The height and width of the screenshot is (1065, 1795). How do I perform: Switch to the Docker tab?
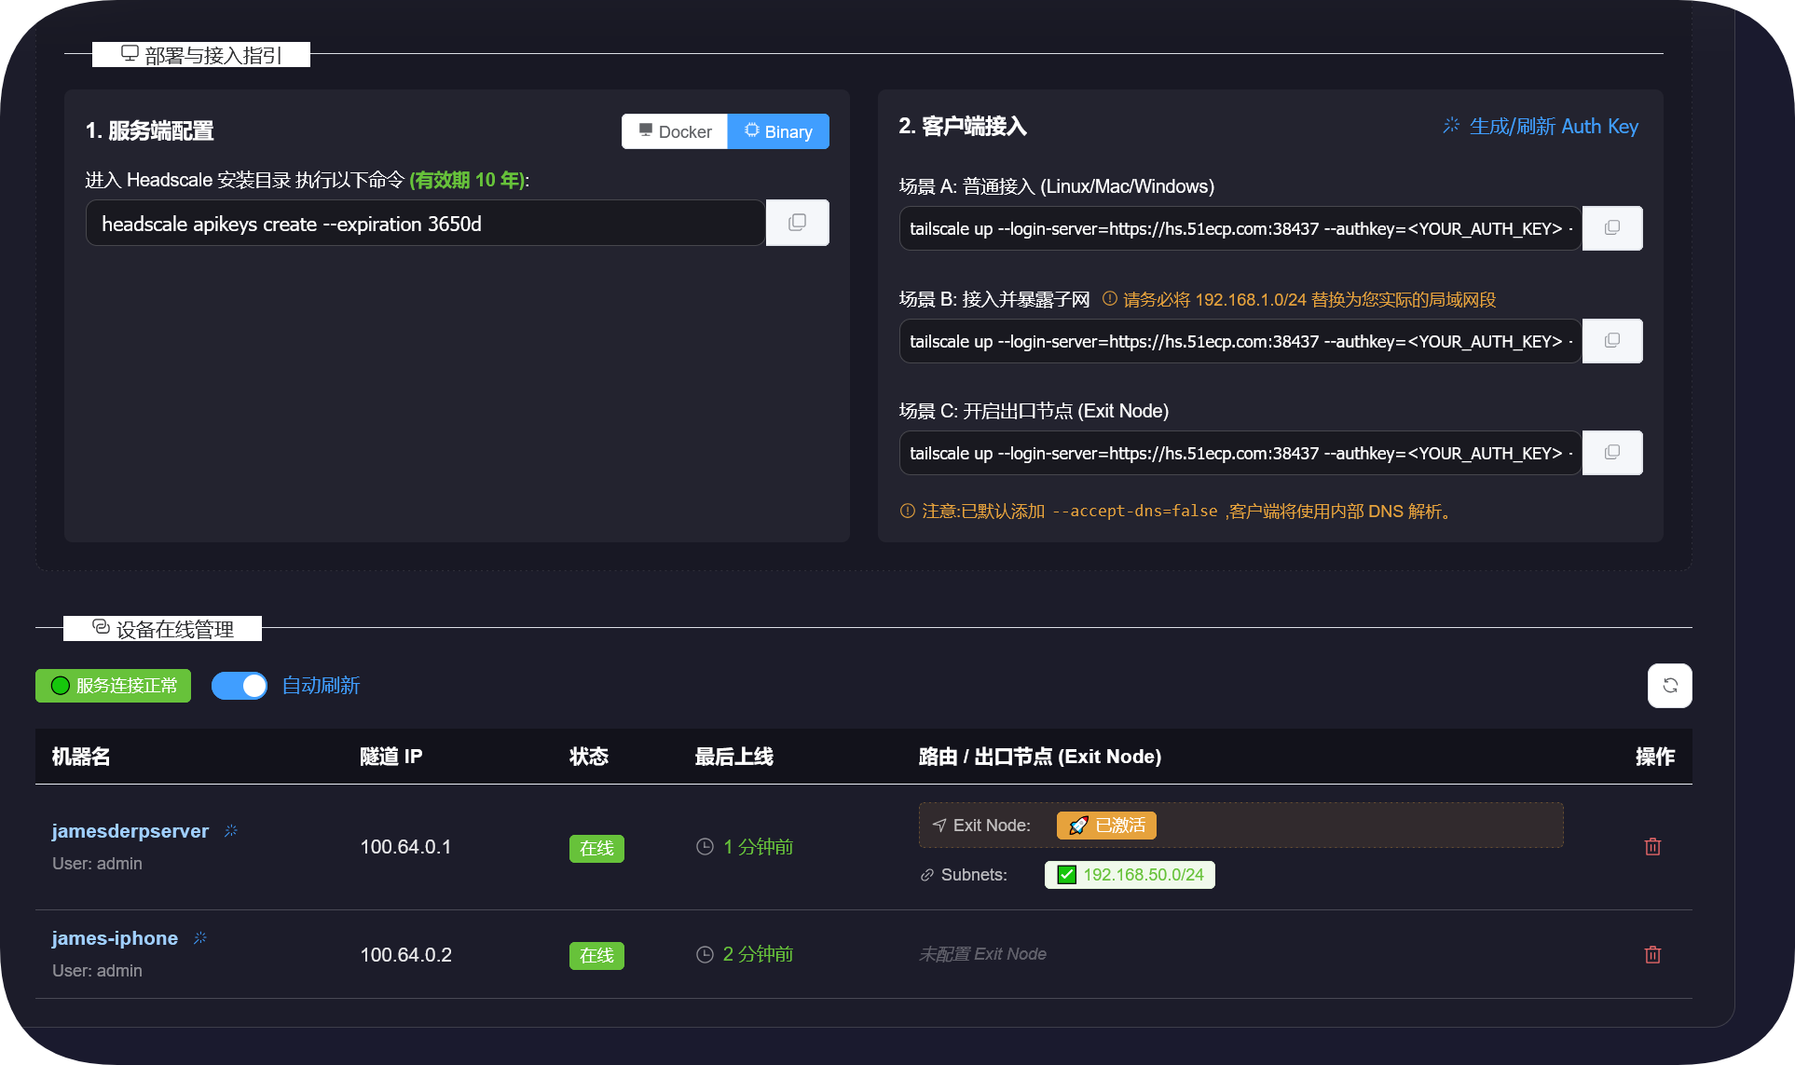coord(675,131)
